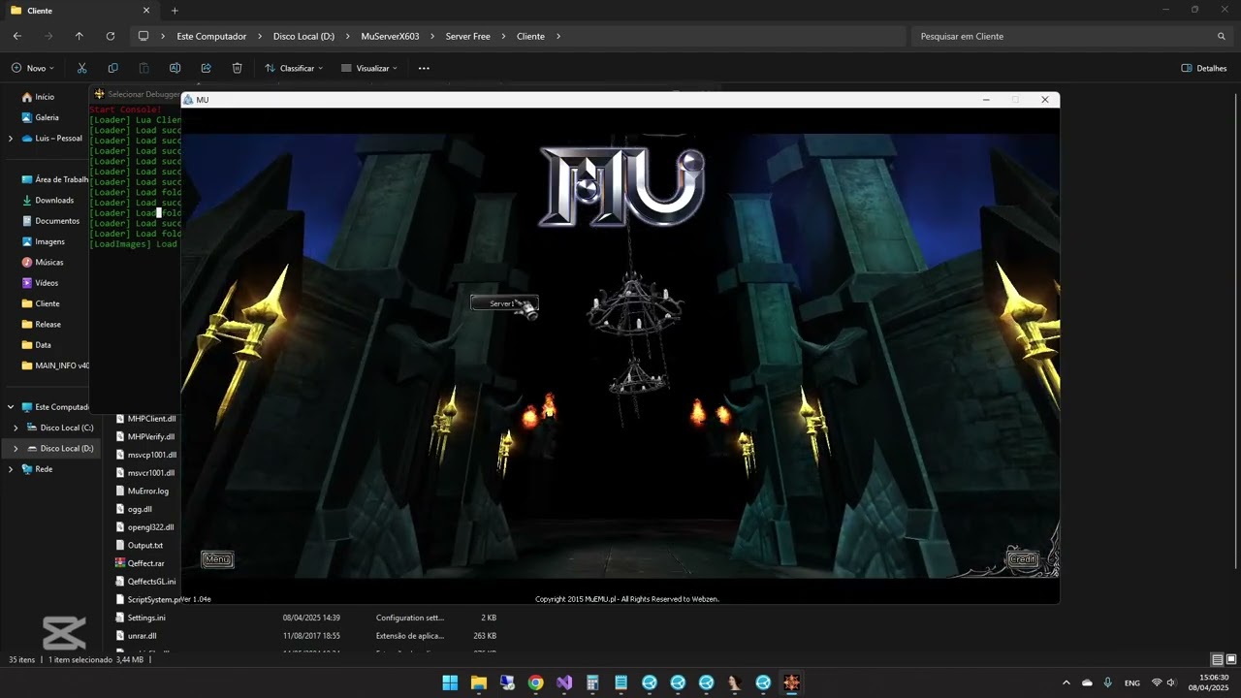Select the MuError.log file
1241x698 pixels.
(146, 491)
